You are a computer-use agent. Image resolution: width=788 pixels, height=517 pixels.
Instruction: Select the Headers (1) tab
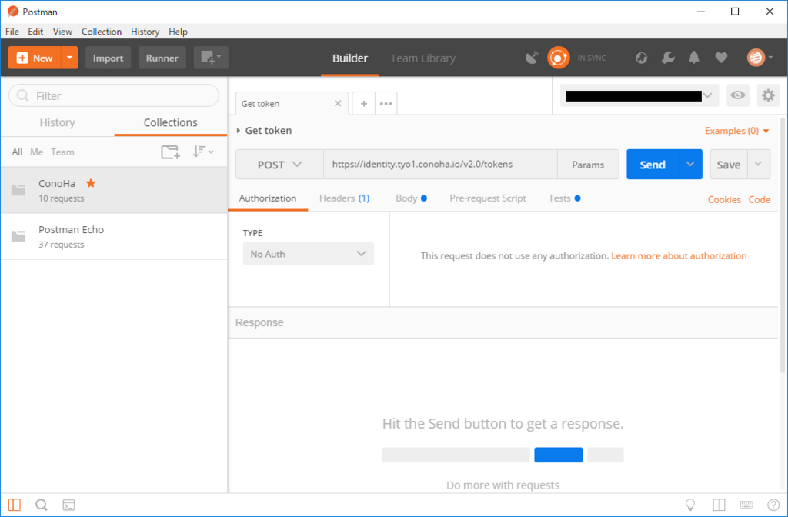coord(344,198)
